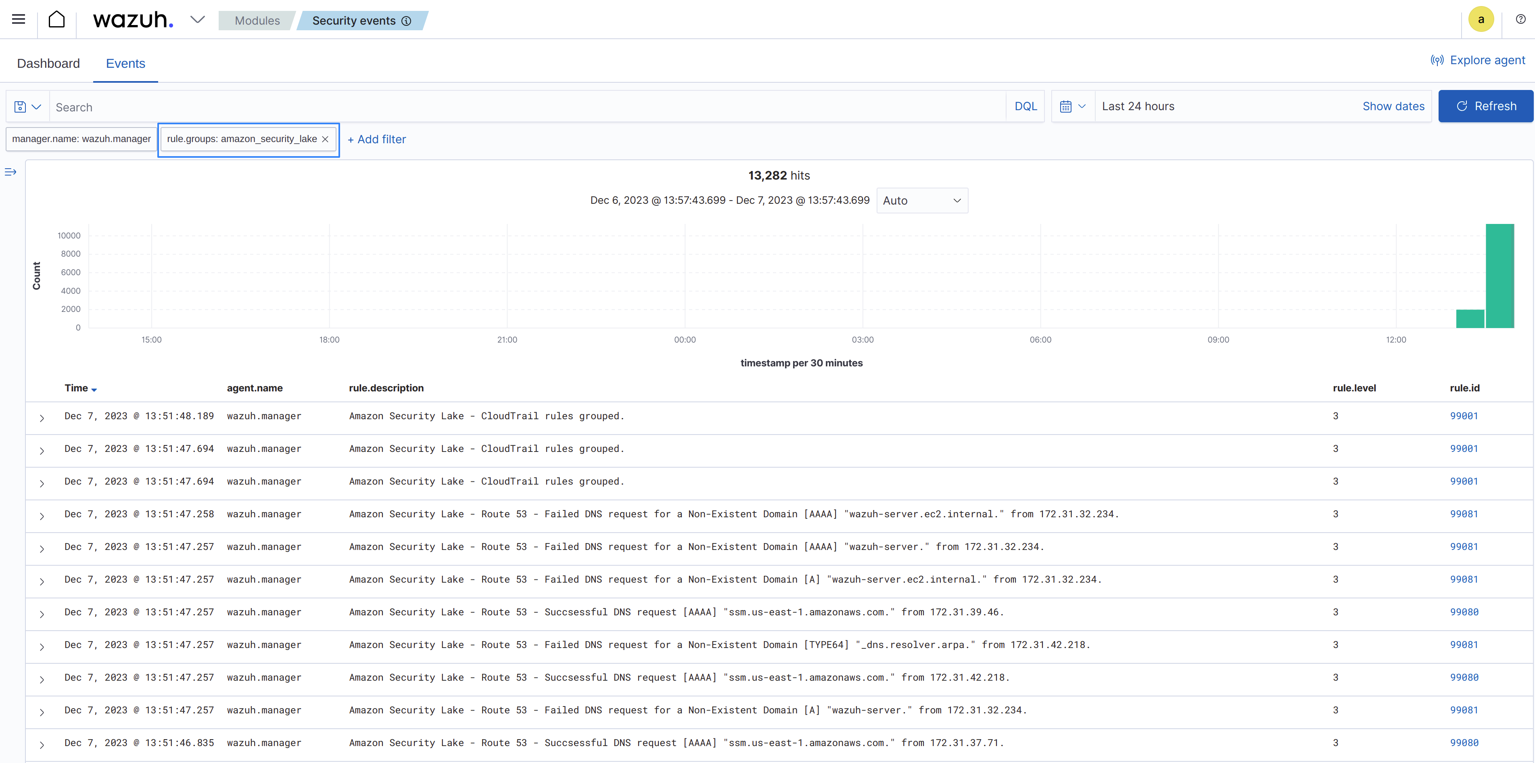Open the calendar quick date menu

(x=1073, y=106)
